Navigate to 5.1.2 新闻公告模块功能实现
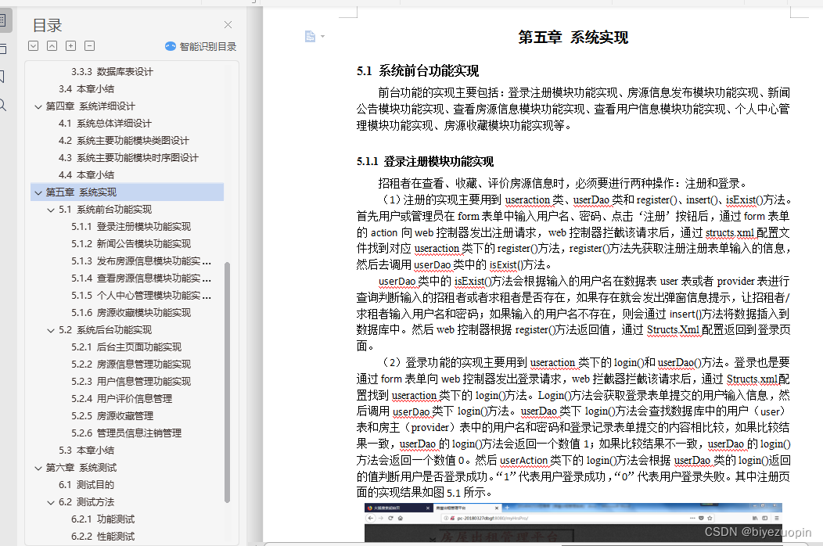Screen dimensions: 823x546 coord(131,243)
